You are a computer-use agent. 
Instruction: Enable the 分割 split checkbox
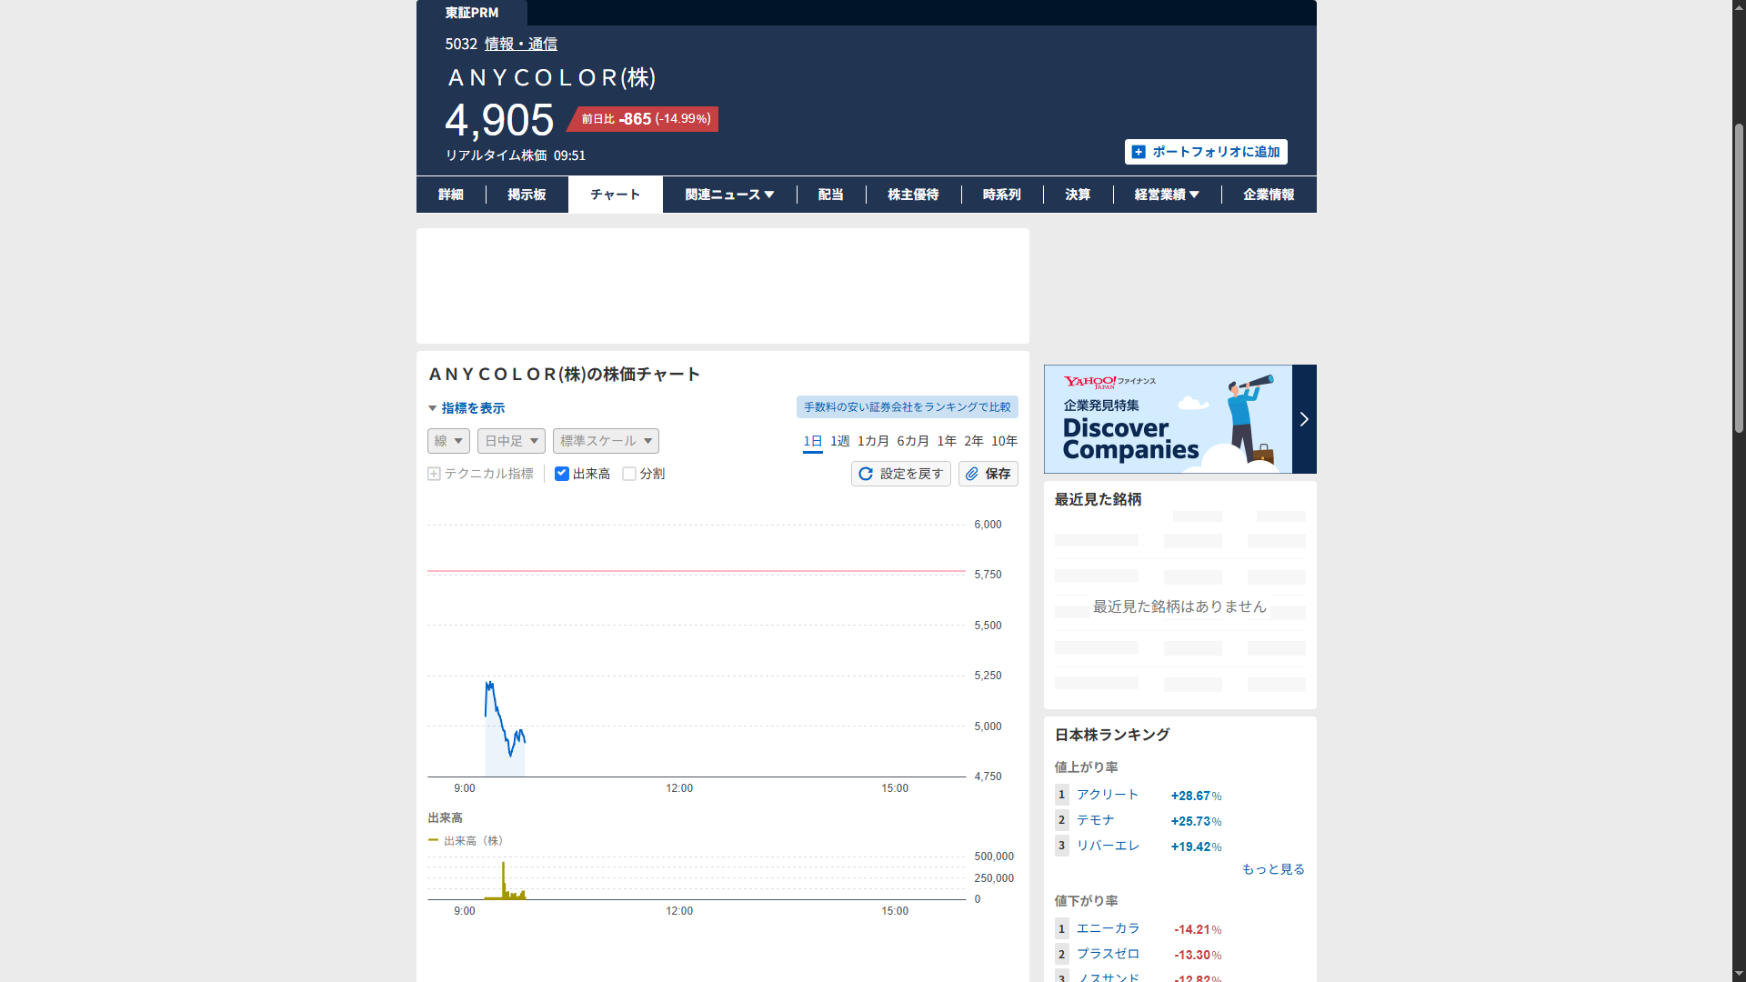pos(629,474)
